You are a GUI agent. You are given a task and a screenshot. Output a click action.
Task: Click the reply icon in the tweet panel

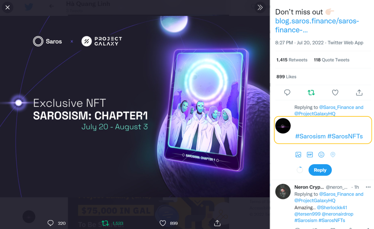[x=287, y=92]
